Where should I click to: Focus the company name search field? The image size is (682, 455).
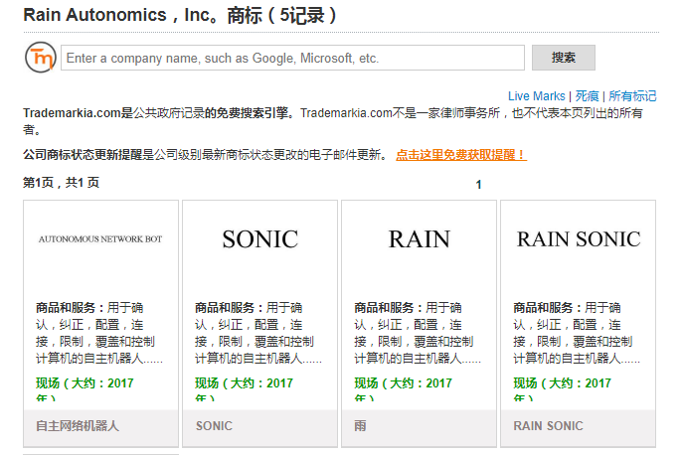(x=292, y=58)
